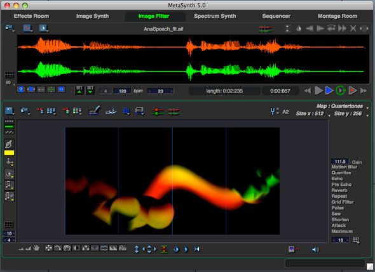Click the fade-out waveform icon

320,29
